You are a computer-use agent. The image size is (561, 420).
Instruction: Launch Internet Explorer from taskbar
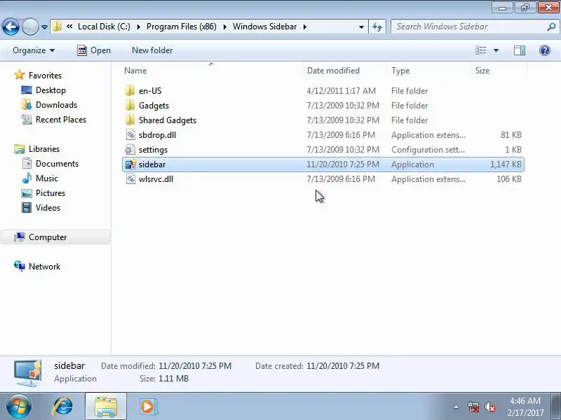click(63, 407)
